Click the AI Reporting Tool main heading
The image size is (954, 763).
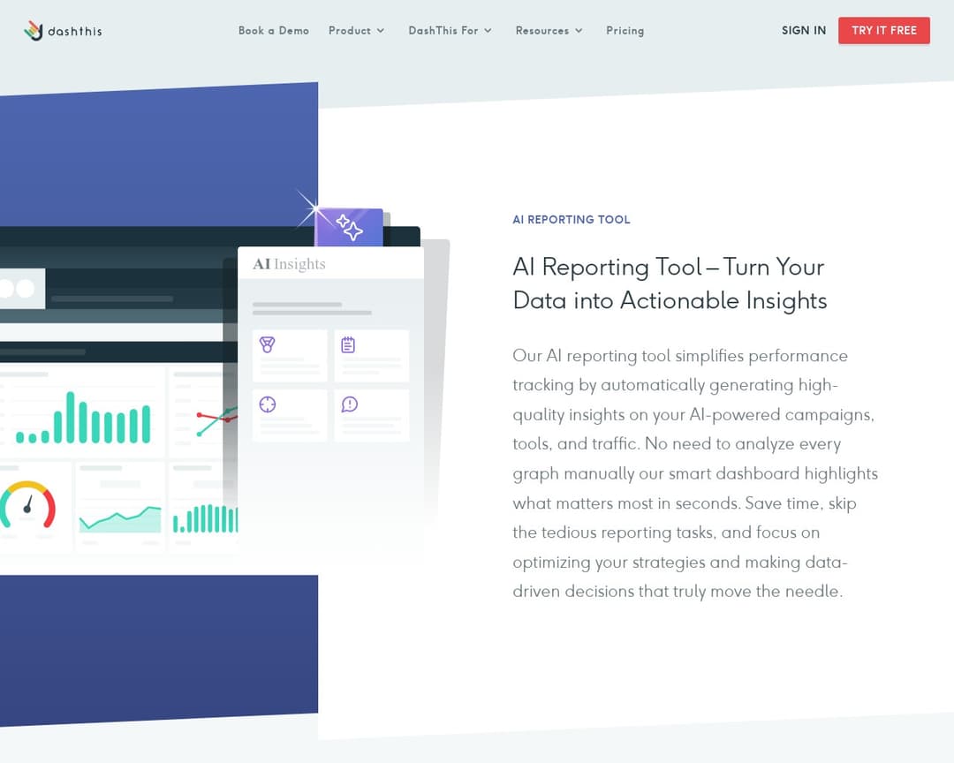click(x=669, y=283)
